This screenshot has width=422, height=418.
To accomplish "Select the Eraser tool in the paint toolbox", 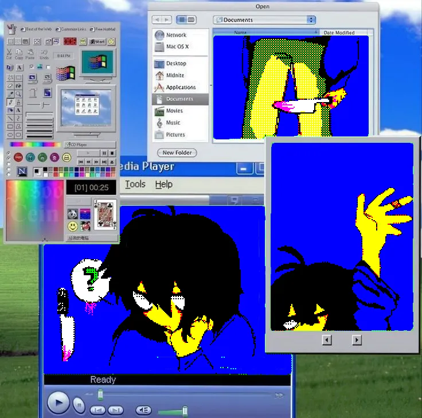I will tap(10, 86).
